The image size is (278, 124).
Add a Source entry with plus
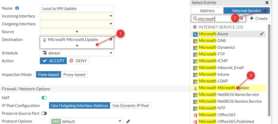pos(77,32)
